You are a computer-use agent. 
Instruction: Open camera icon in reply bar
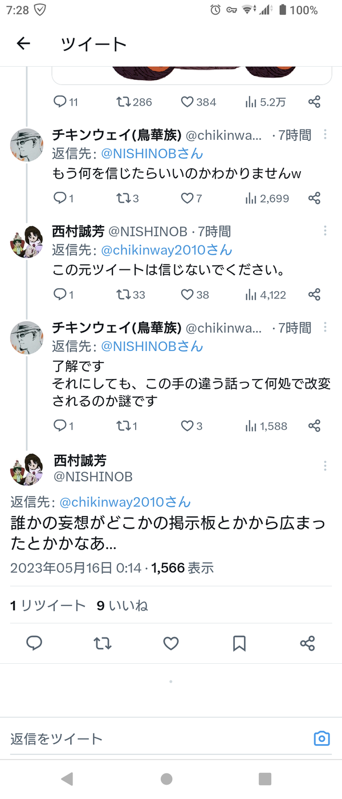pyautogui.click(x=322, y=739)
